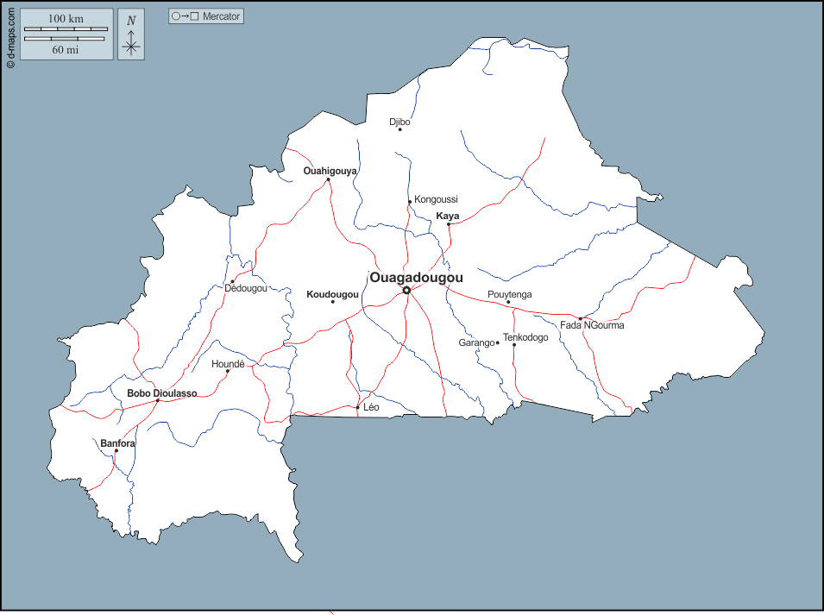Click the Kaya city marker
The width and height of the screenshot is (824, 615).
click(449, 223)
